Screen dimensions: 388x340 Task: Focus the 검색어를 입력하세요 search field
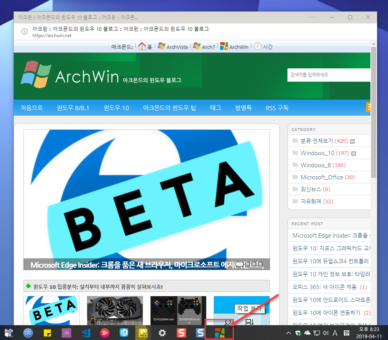click(x=329, y=75)
